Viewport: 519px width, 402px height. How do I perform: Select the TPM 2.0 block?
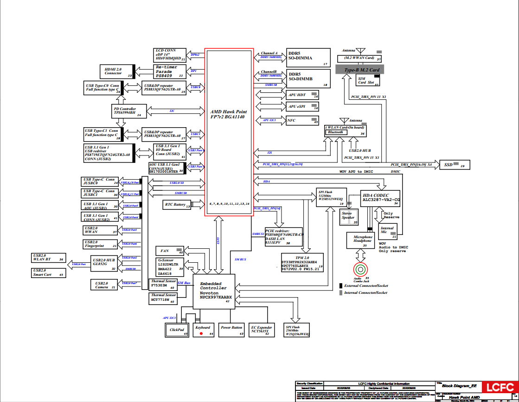302,262
